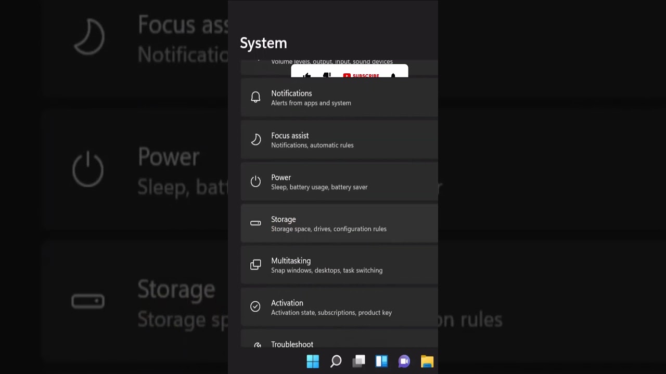The width and height of the screenshot is (666, 374).
Task: Open File Explorer from the taskbar
Action: click(427, 362)
